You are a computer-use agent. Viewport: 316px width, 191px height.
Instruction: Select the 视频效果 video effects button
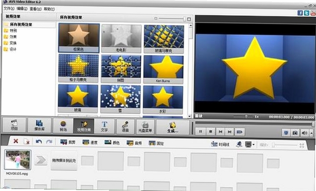(84, 126)
